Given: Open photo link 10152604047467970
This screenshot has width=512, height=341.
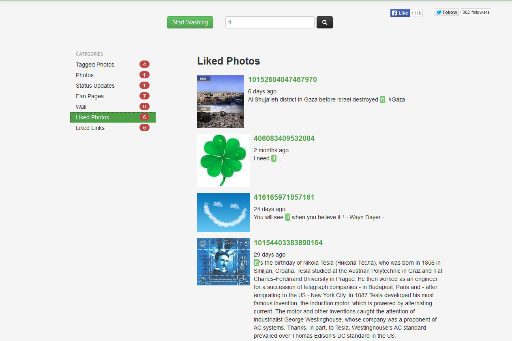Looking at the screenshot, I should pyautogui.click(x=282, y=80).
